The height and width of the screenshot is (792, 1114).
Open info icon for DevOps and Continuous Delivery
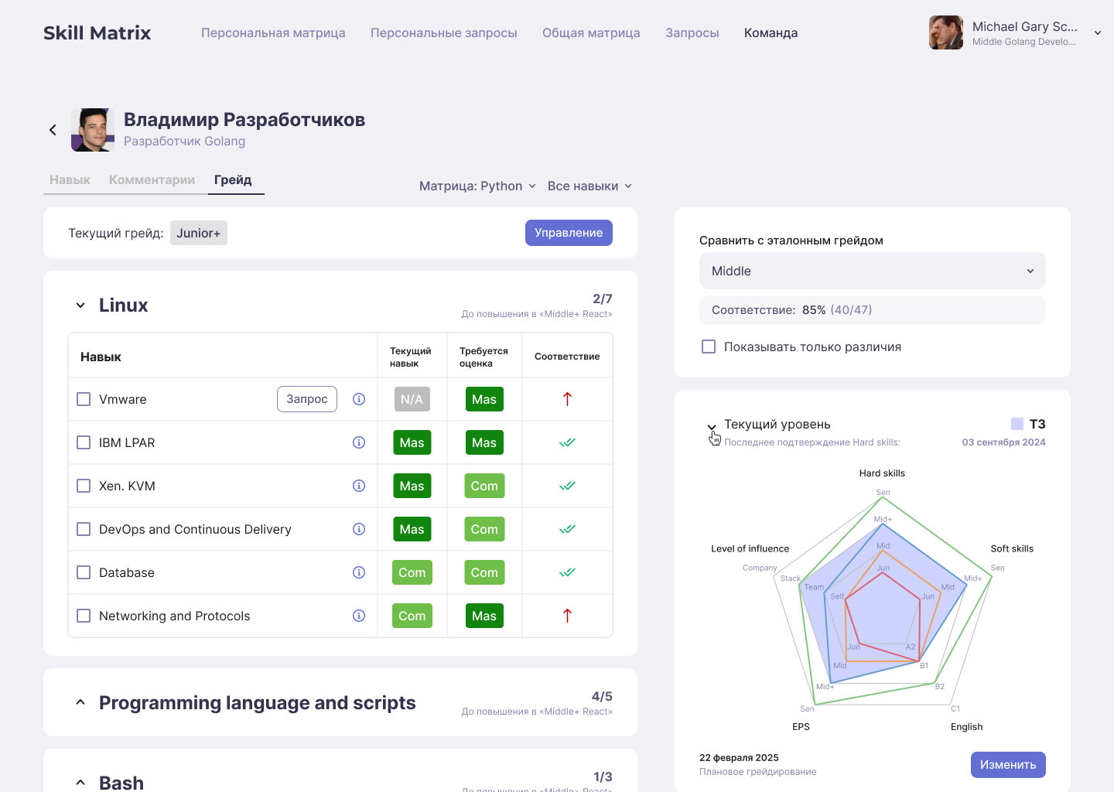[359, 529]
